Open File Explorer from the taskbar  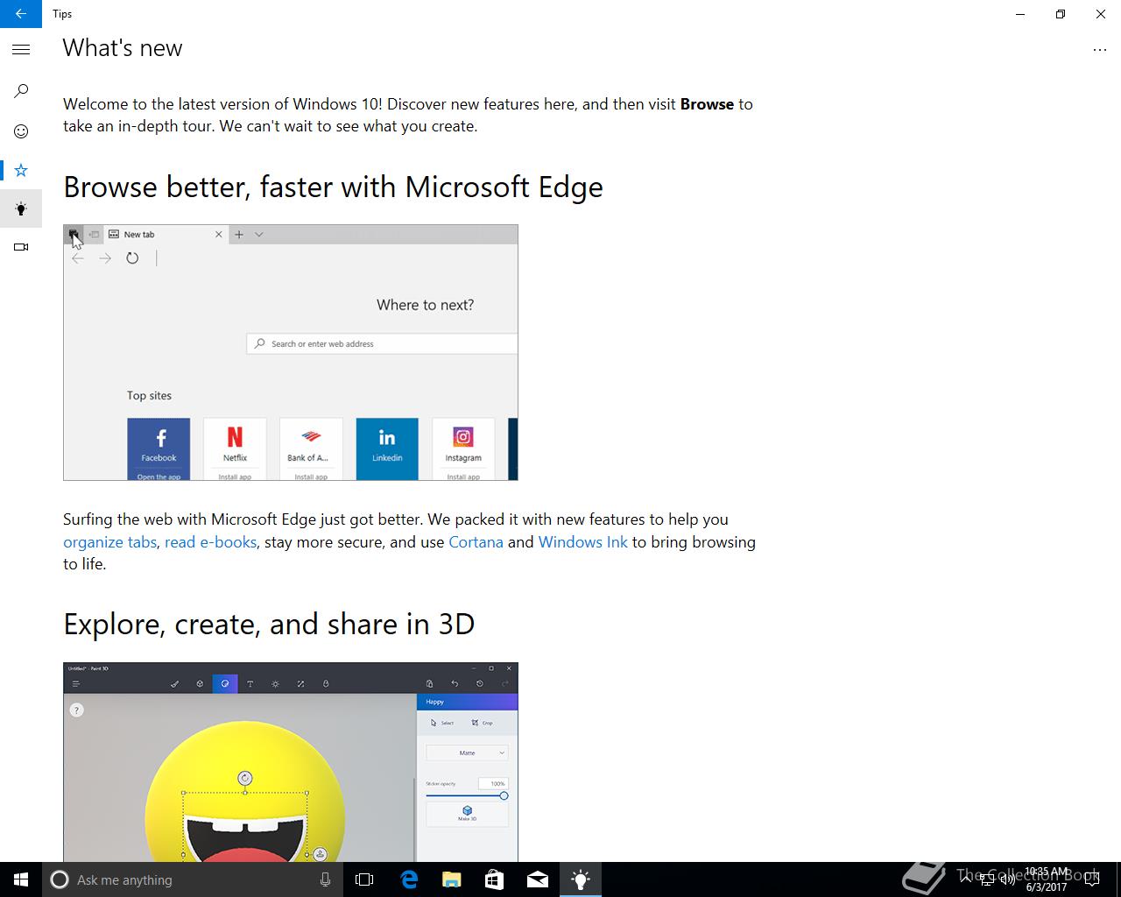(x=451, y=879)
